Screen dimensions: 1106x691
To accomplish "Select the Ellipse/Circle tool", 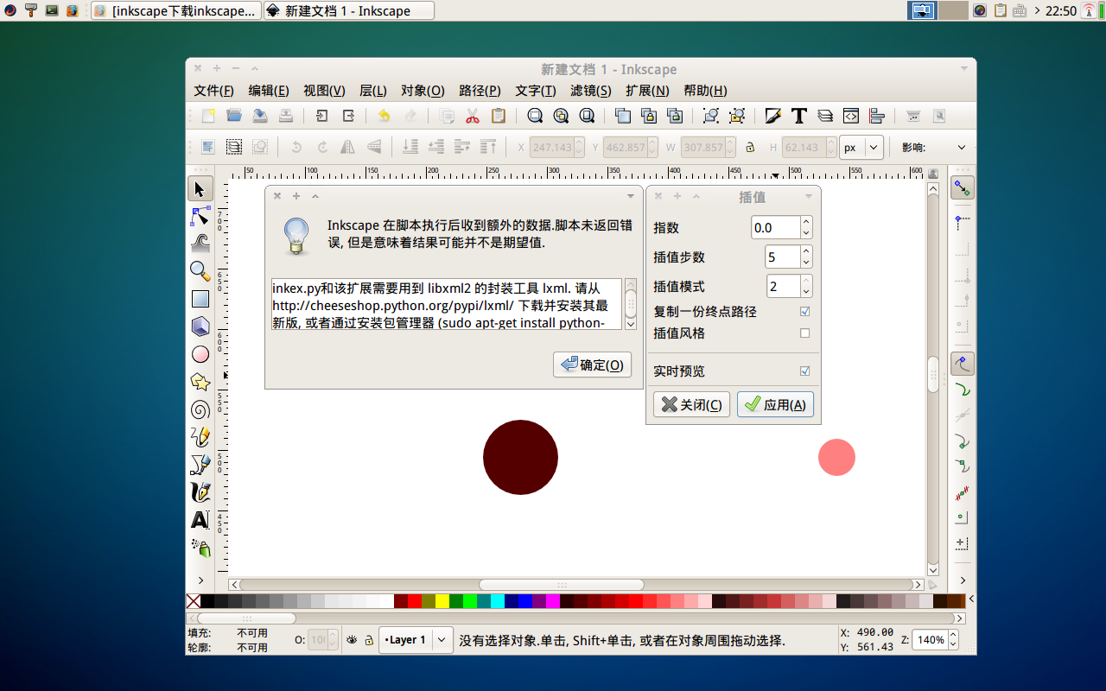I will coord(200,355).
